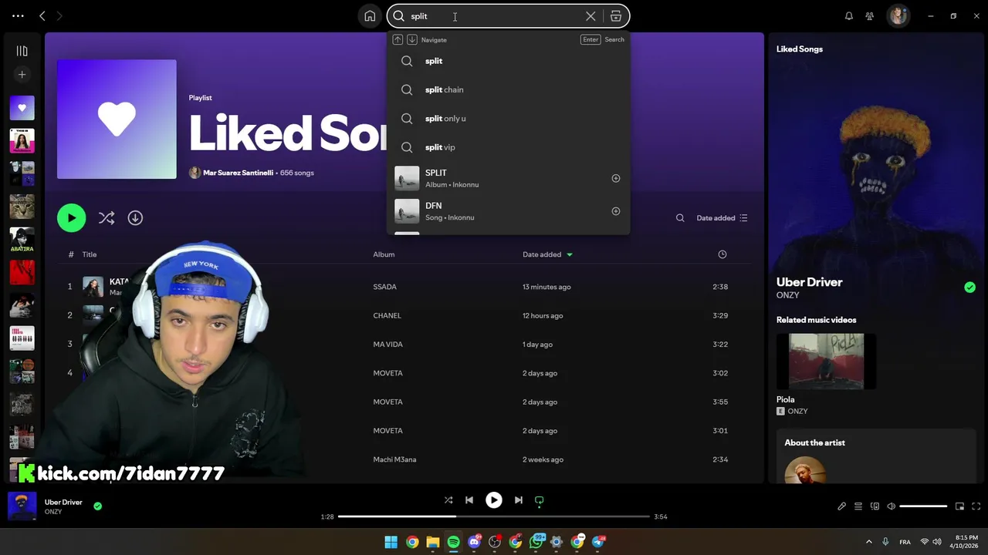Open Mar Suarez Santinelli profile link
This screenshot has width=988, height=555.
pyautogui.click(x=238, y=173)
